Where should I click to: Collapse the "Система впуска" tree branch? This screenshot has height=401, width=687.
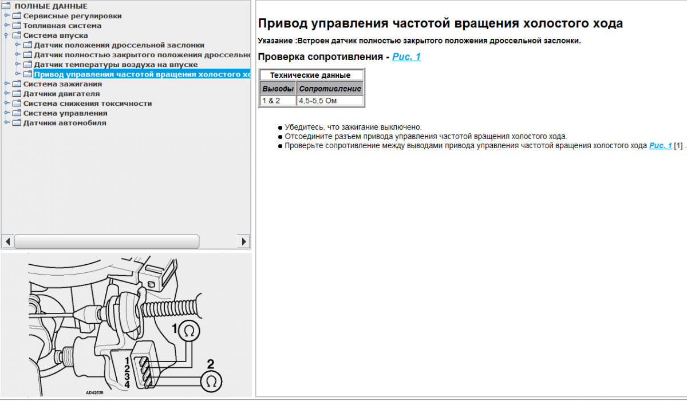coord(6,35)
